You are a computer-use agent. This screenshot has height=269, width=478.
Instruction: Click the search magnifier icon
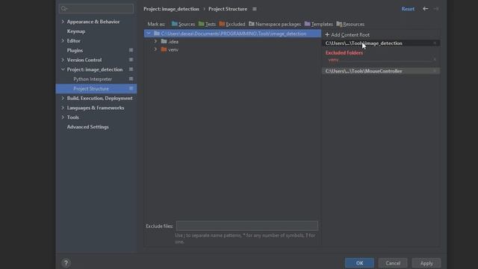[x=64, y=8]
